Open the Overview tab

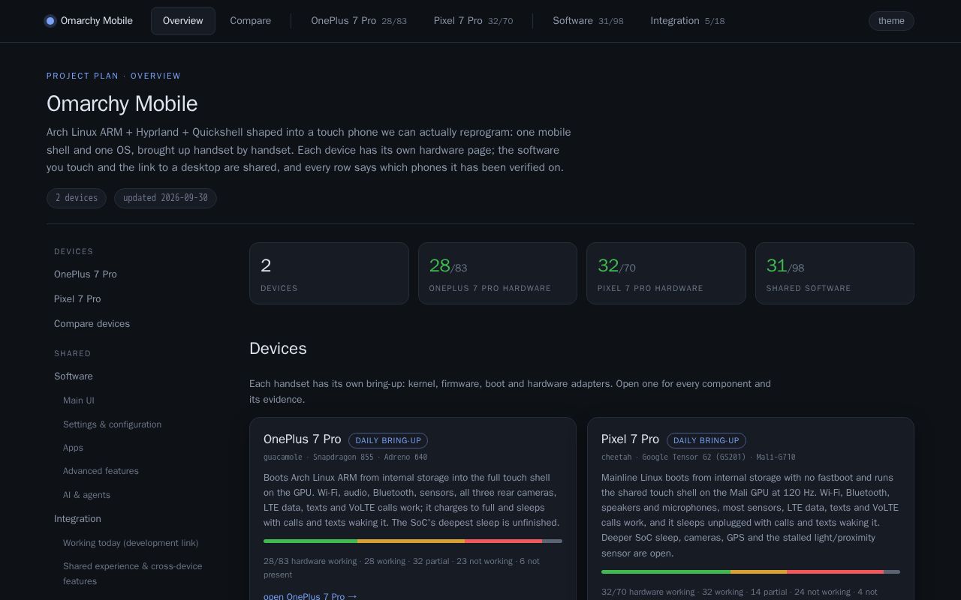[183, 21]
